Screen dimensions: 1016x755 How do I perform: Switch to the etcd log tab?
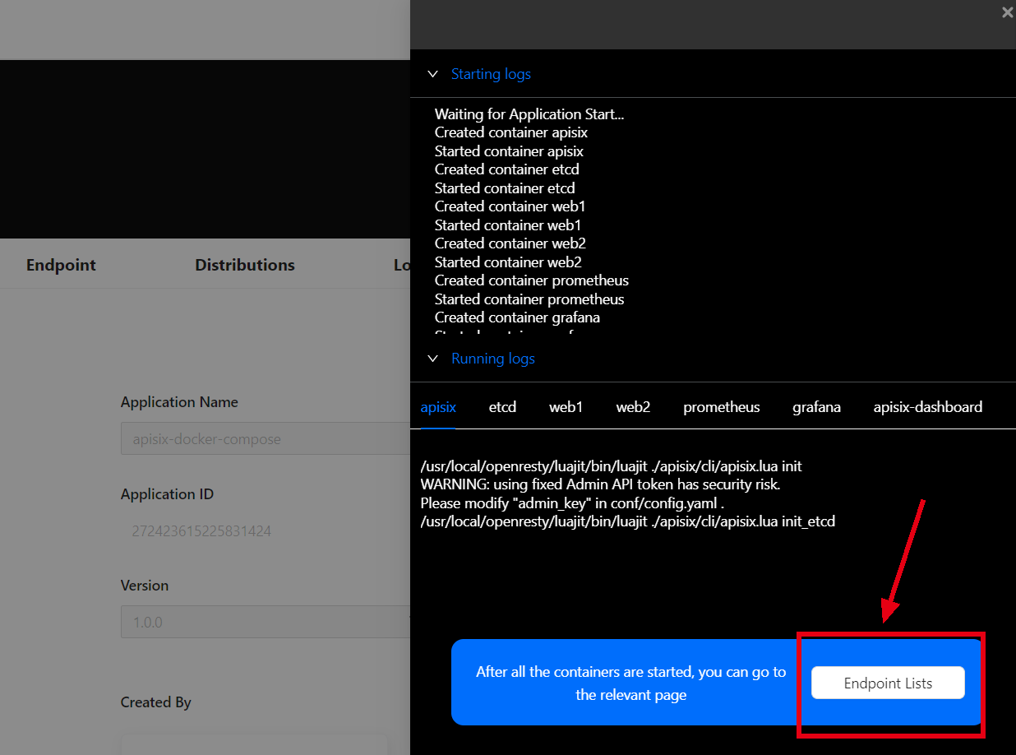click(502, 407)
